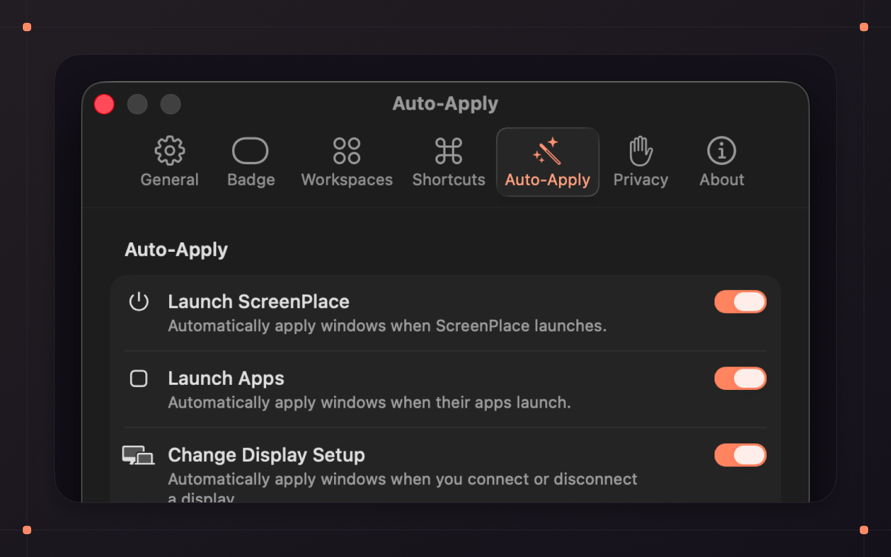Click the 'Launch Apps' row title
This screenshot has width=891, height=557.
226,379
